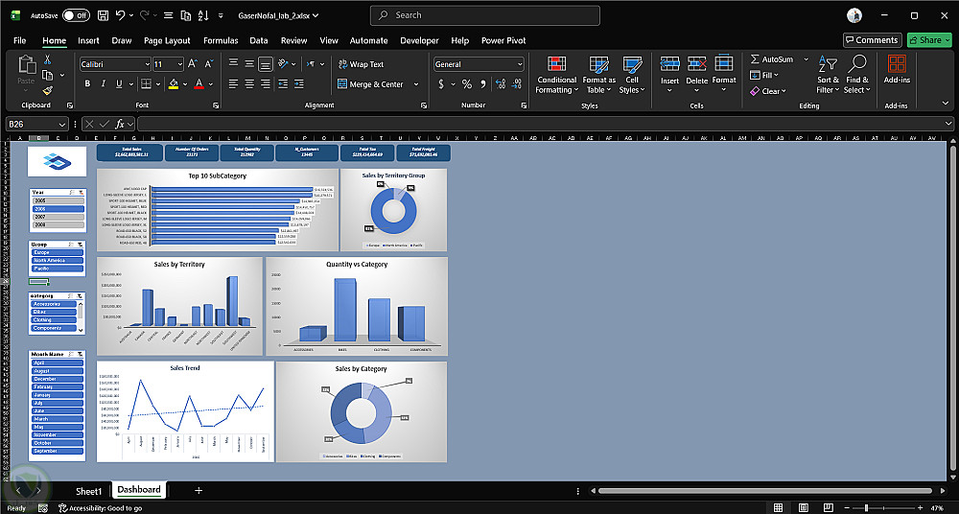Open the font name Calibri dropdown

click(x=148, y=64)
